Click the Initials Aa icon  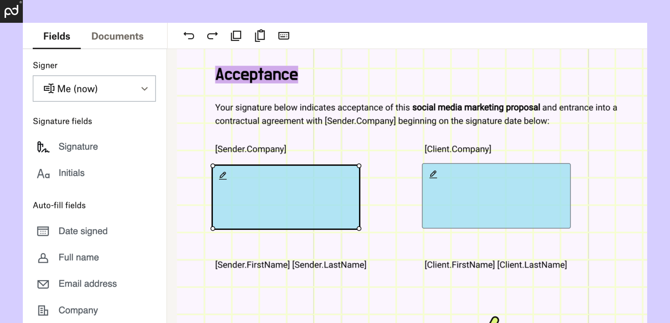point(43,174)
